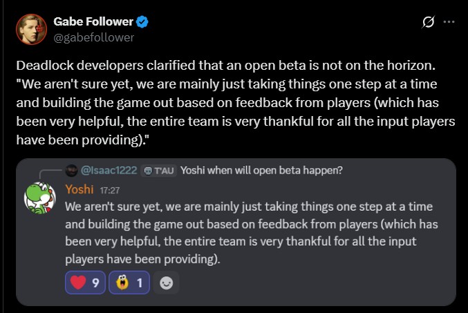Viewport: 468px width, 313px height.
Task: Open the quoted Discord screenshot image
Action: 236,232
